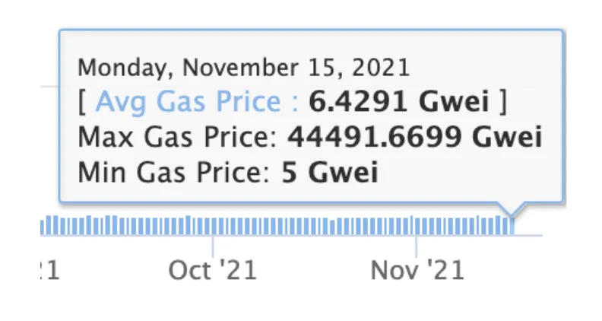Click the 44491.6699 Gwei max value
The width and height of the screenshot is (602, 321).
pyautogui.click(x=415, y=137)
